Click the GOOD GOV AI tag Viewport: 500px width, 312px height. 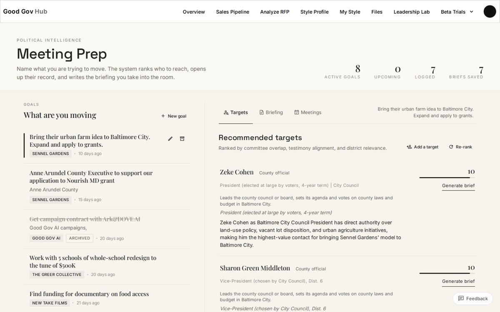point(46,238)
